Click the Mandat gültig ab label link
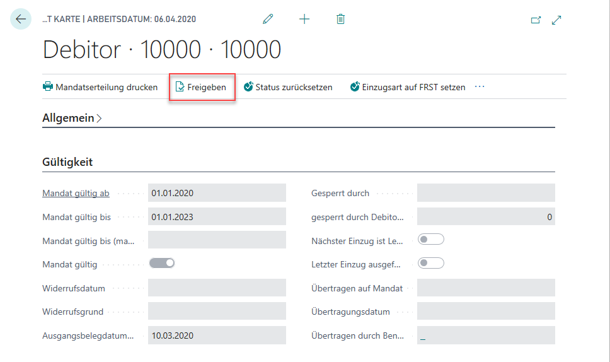 76,193
